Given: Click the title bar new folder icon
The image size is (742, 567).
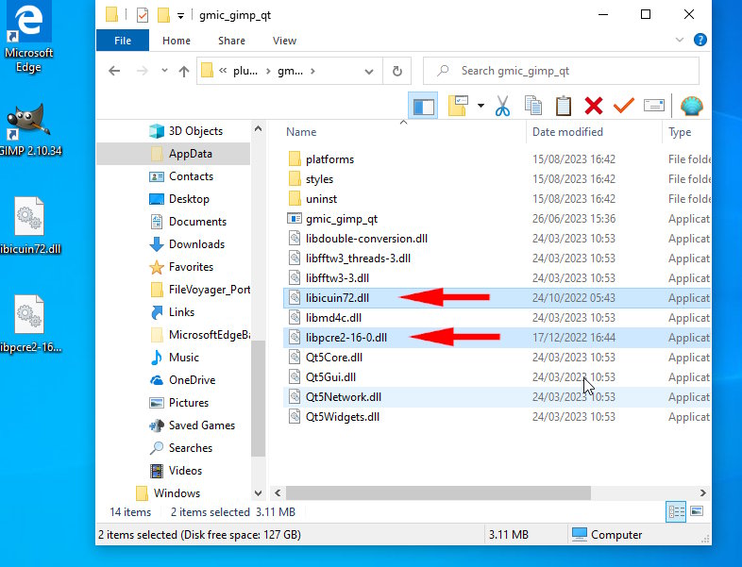Looking at the screenshot, I should 163,15.
